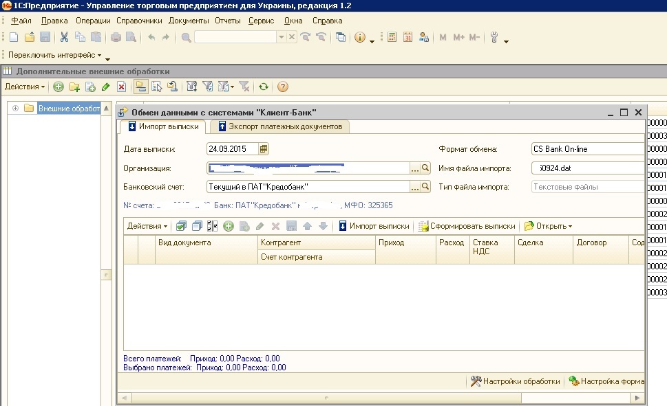Image resolution: width=667 pixels, height=406 pixels.
Task: Open the Переключить интерфейс dropdown
Action: (x=55, y=55)
